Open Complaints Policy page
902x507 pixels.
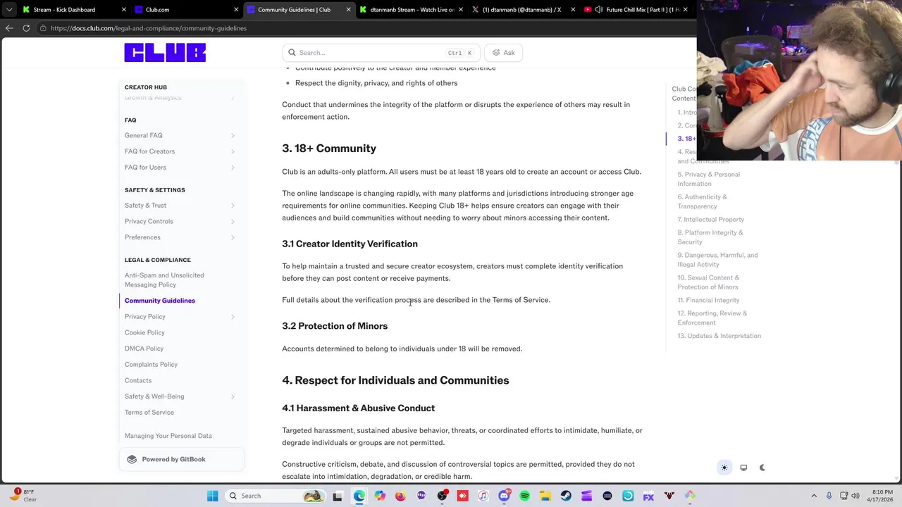[x=151, y=365]
